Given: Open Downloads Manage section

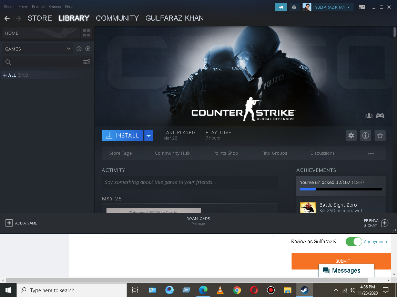Looking at the screenshot, I should pyautogui.click(x=198, y=221).
